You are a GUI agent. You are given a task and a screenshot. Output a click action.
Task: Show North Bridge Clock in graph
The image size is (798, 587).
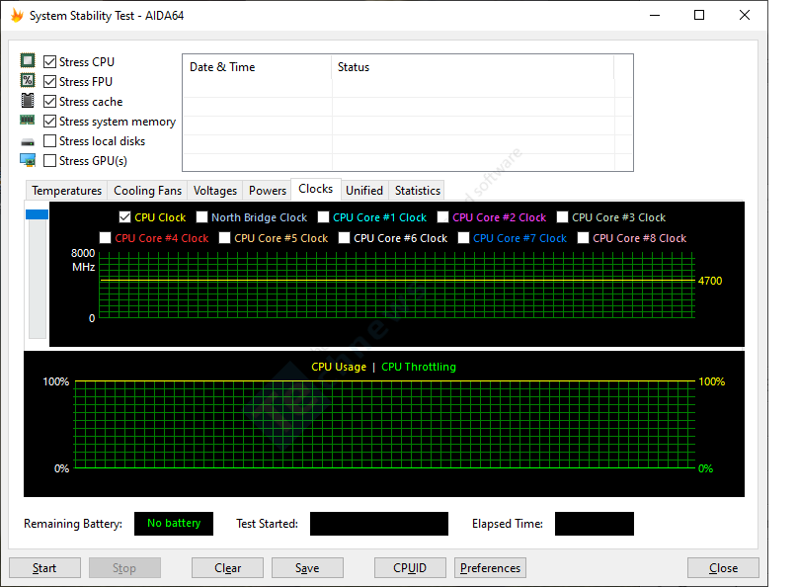click(202, 217)
